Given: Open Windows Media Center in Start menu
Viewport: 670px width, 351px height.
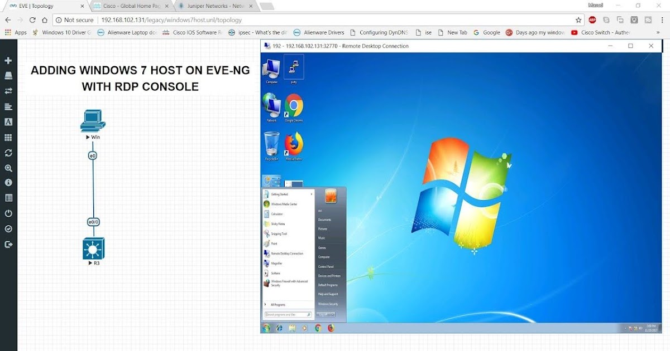Looking at the screenshot, I should click(288, 204).
